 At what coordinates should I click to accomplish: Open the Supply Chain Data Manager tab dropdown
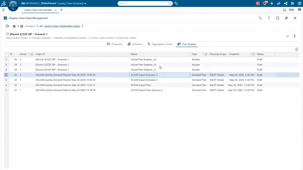[56, 10]
